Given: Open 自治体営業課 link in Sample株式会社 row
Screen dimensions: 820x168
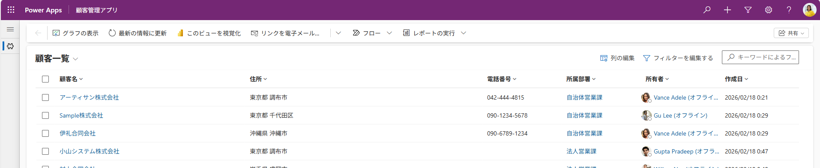Looking at the screenshot, I should point(584,115).
